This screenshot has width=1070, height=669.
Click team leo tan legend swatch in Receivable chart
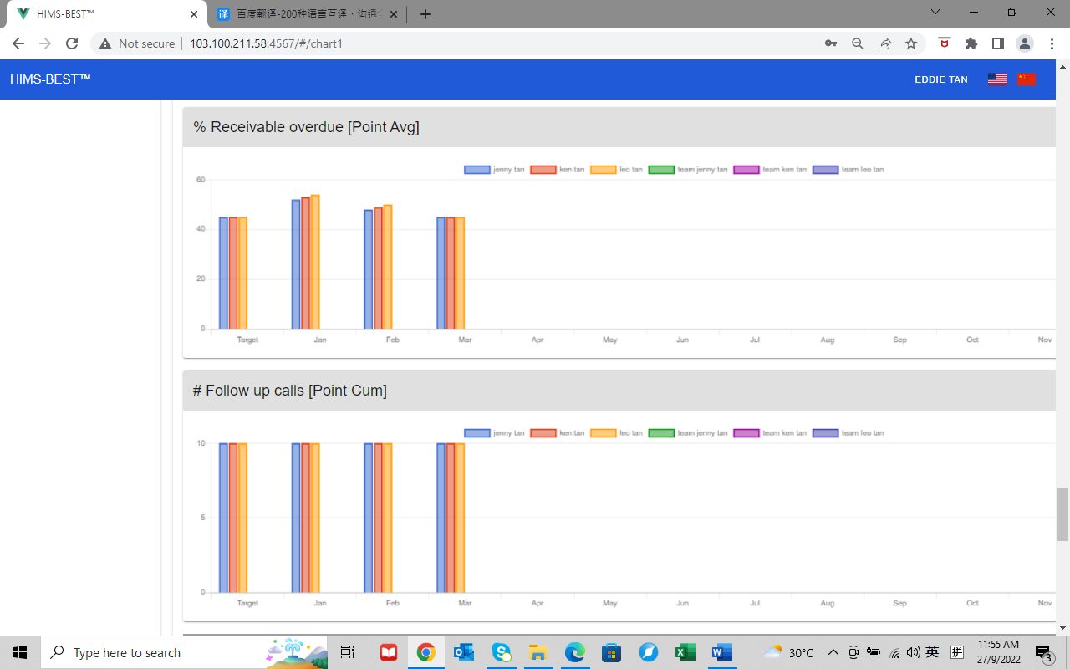825,170
